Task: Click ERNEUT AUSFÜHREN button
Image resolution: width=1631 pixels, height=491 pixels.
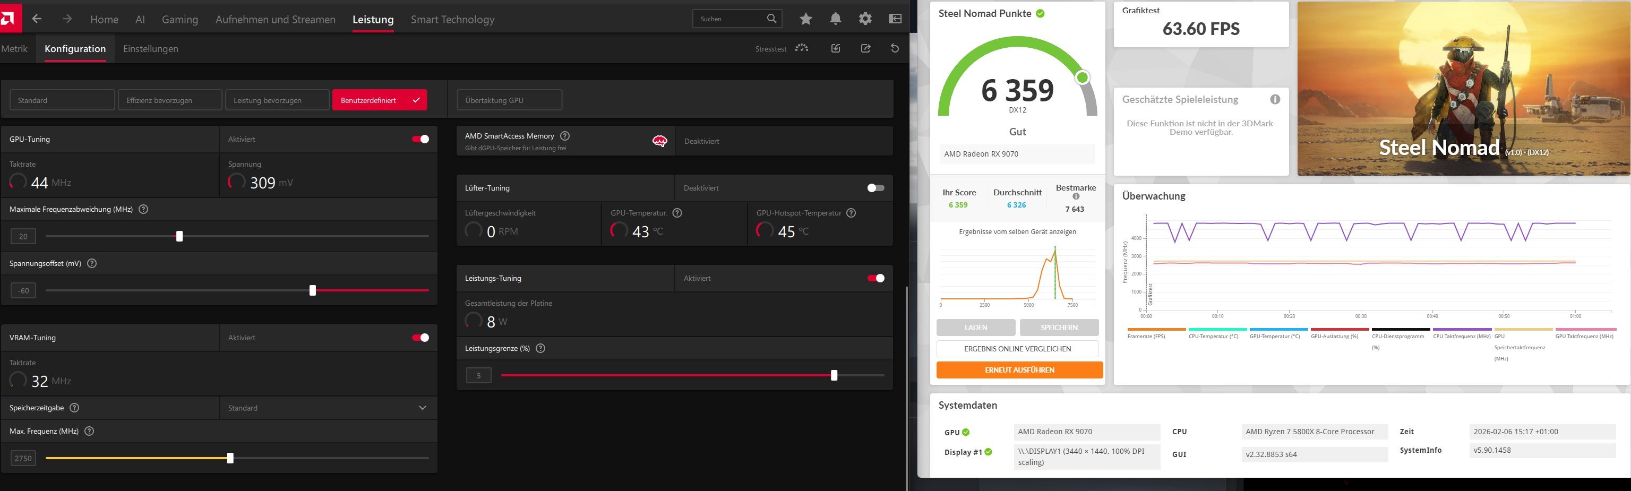Action: (1019, 370)
